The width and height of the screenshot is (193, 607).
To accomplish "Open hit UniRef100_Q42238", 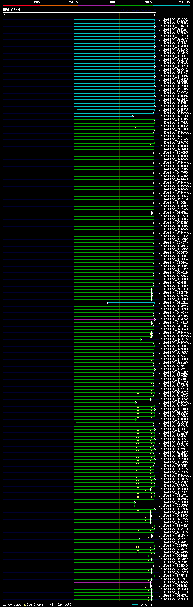I will [x=173, y=116].
